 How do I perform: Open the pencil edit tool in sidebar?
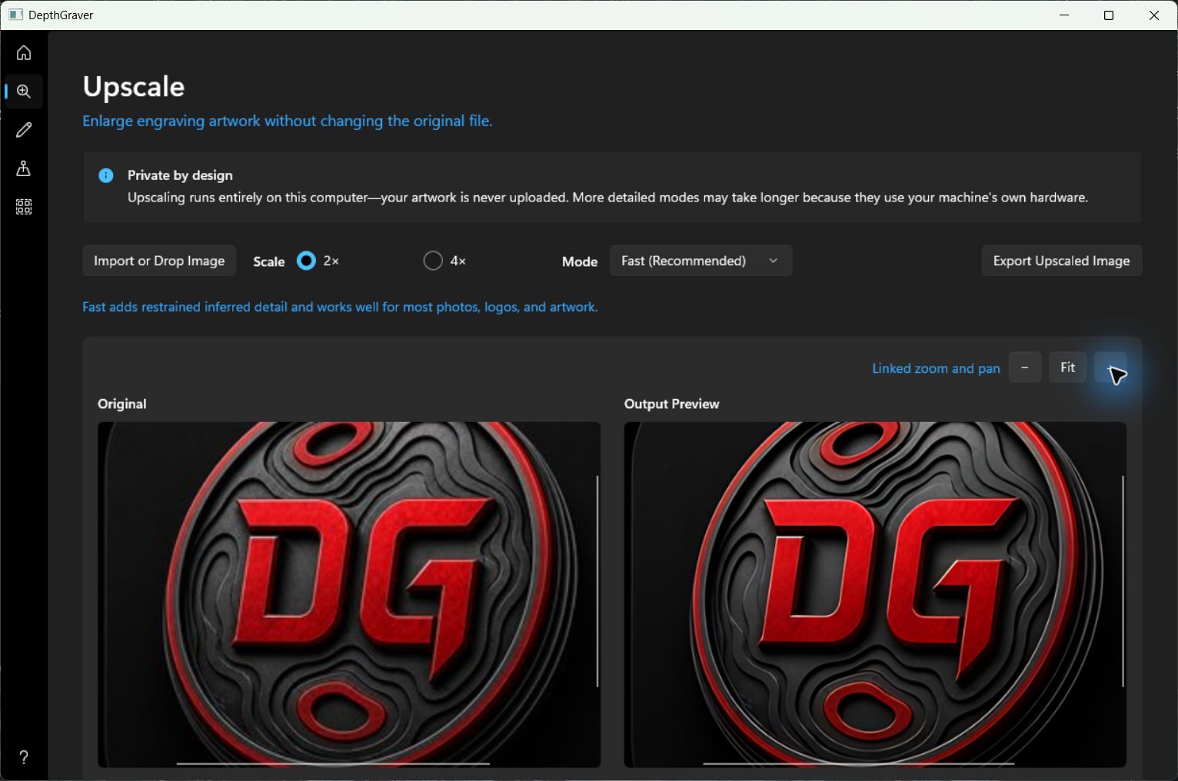click(24, 130)
